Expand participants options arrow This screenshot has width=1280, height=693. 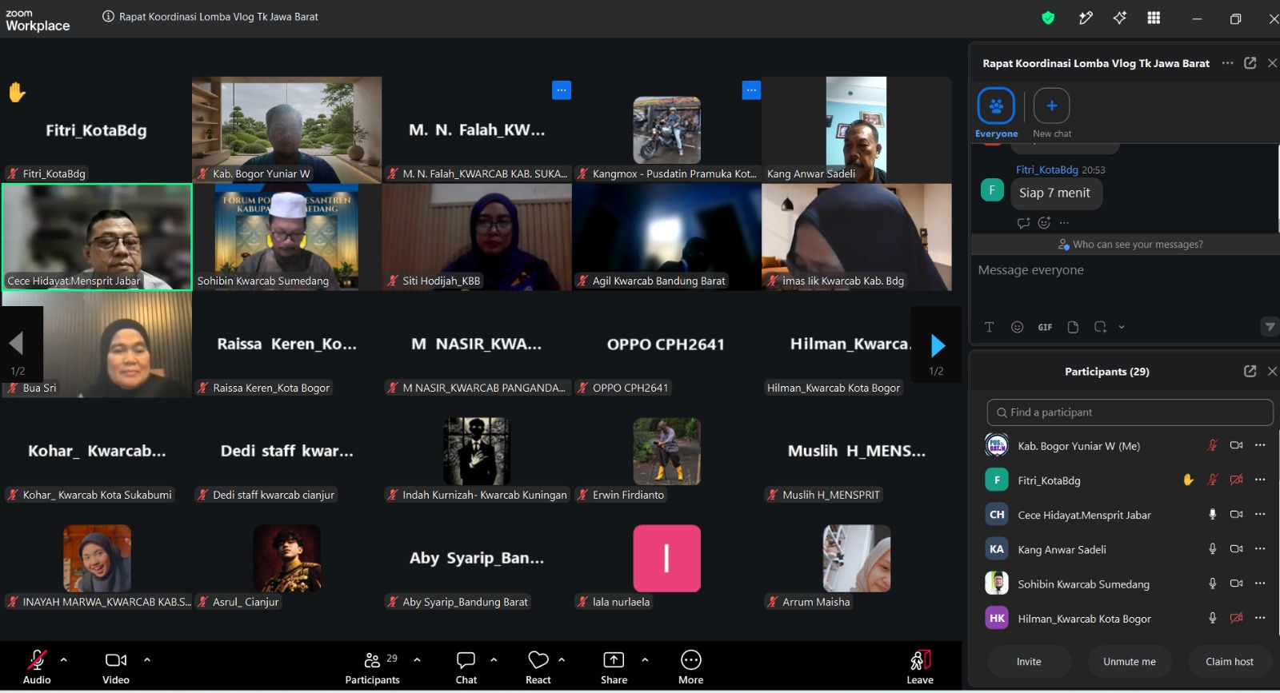pos(417,660)
